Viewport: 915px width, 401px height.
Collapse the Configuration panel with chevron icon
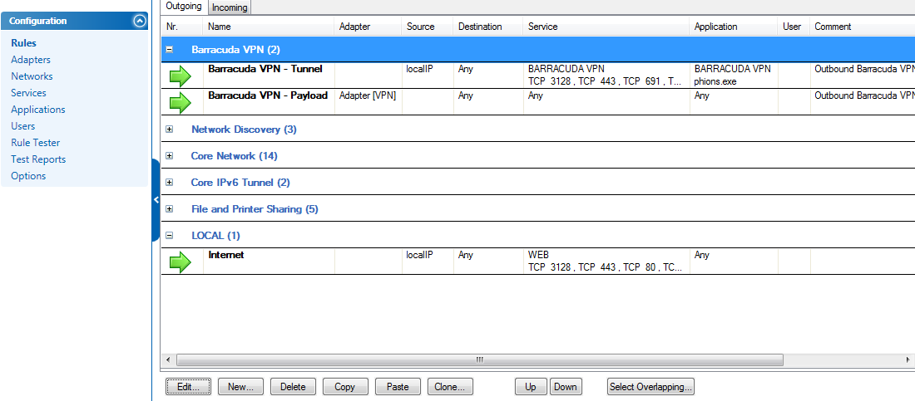(140, 21)
